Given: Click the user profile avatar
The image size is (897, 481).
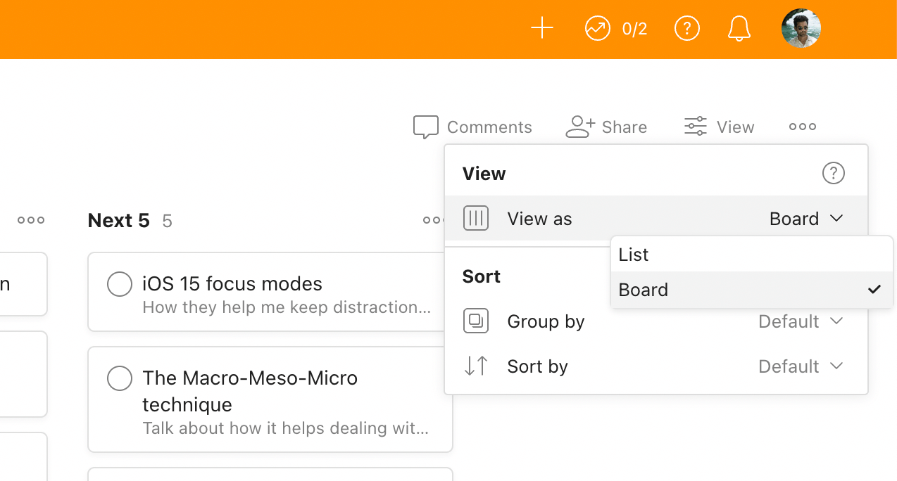Looking at the screenshot, I should point(801,29).
